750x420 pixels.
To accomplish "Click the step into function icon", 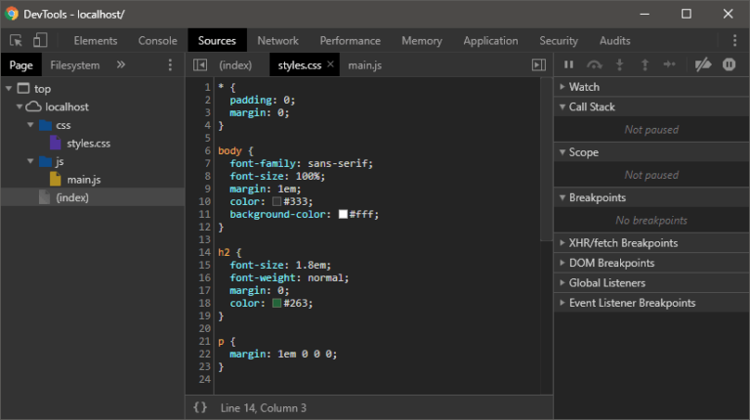I will coord(619,64).
